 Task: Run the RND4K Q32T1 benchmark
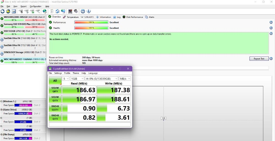pos(55,108)
